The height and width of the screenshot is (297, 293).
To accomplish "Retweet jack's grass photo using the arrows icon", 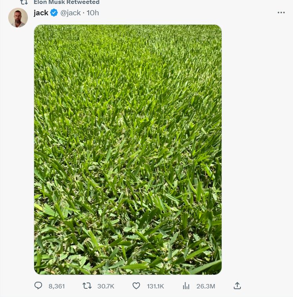I will (x=87, y=286).
